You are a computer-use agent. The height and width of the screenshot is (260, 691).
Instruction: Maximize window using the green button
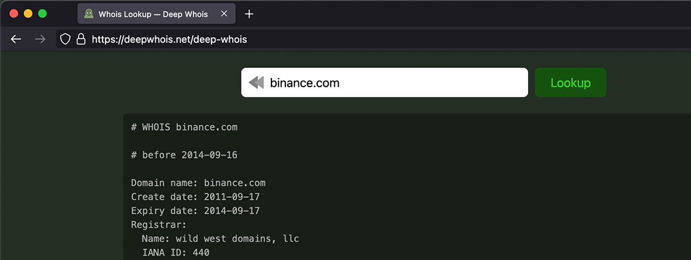coord(42,13)
